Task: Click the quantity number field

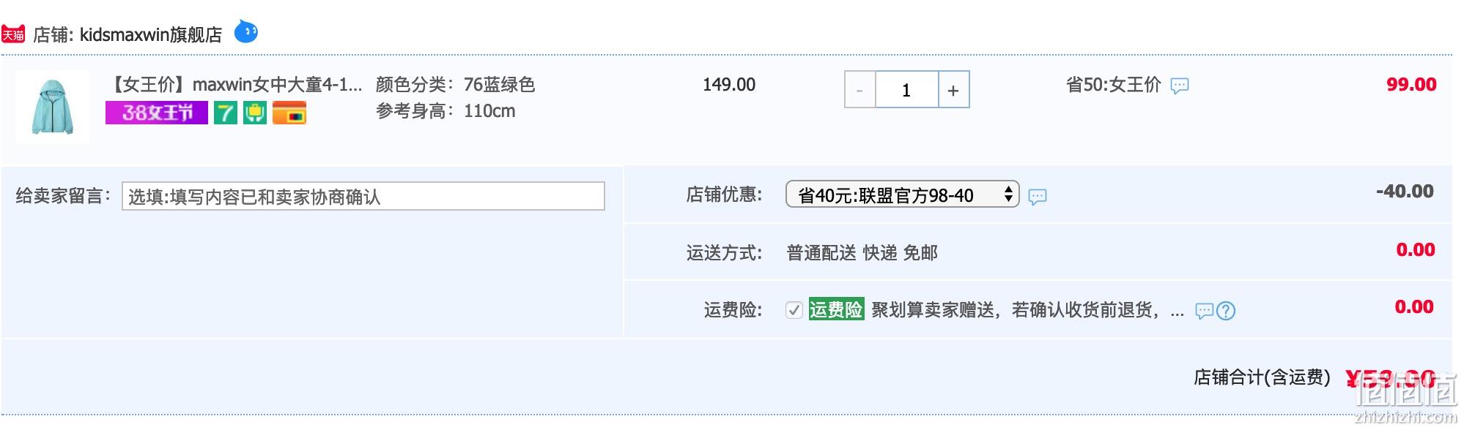Action: [x=907, y=90]
